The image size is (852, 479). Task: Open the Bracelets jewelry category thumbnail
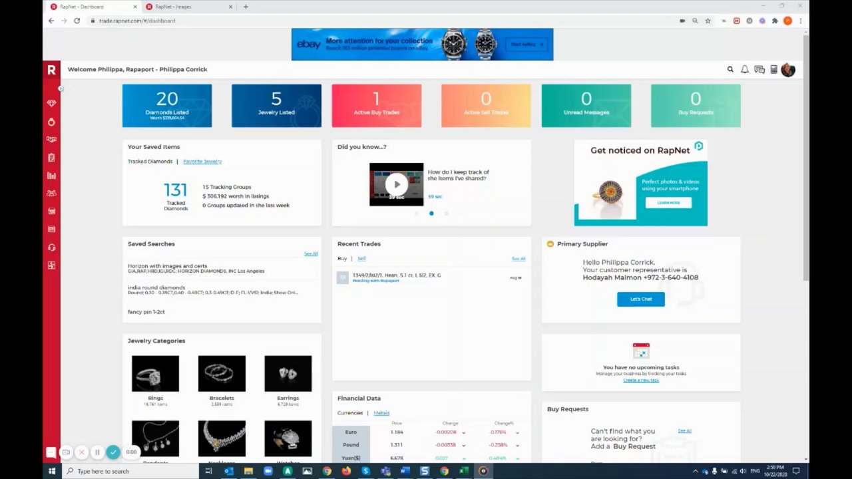[x=222, y=373]
